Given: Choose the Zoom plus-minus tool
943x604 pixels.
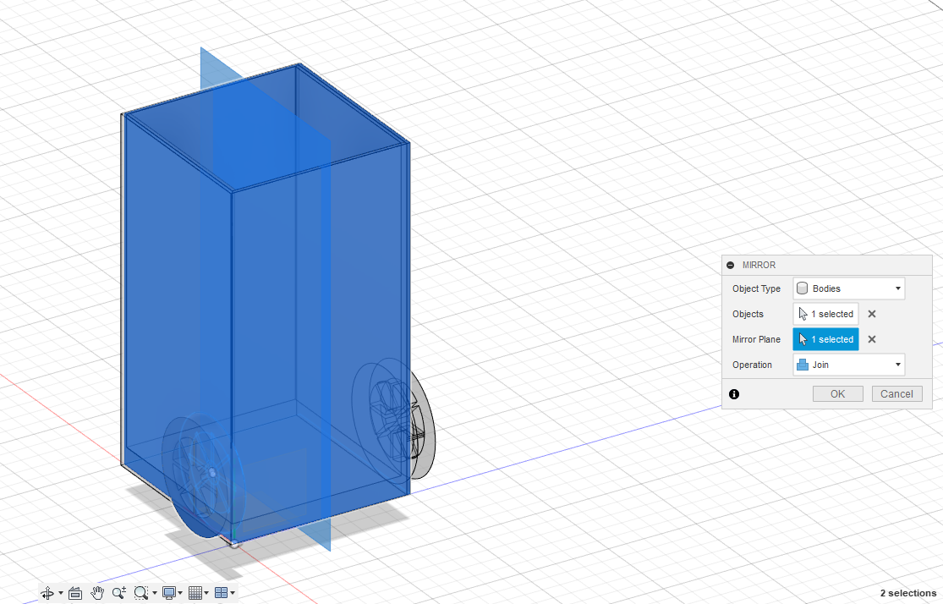Looking at the screenshot, I should 119,593.
